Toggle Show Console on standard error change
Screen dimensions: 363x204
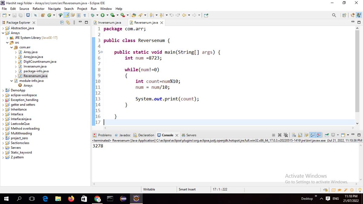319,135
